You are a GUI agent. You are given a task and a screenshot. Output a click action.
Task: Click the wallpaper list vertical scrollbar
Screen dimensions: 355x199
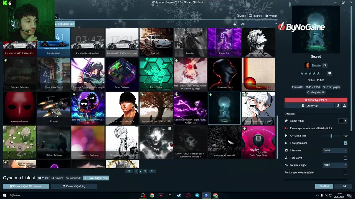click(277, 137)
